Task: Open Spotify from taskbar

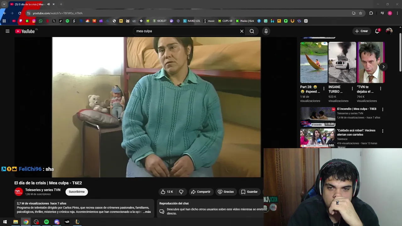Action: coord(46,222)
